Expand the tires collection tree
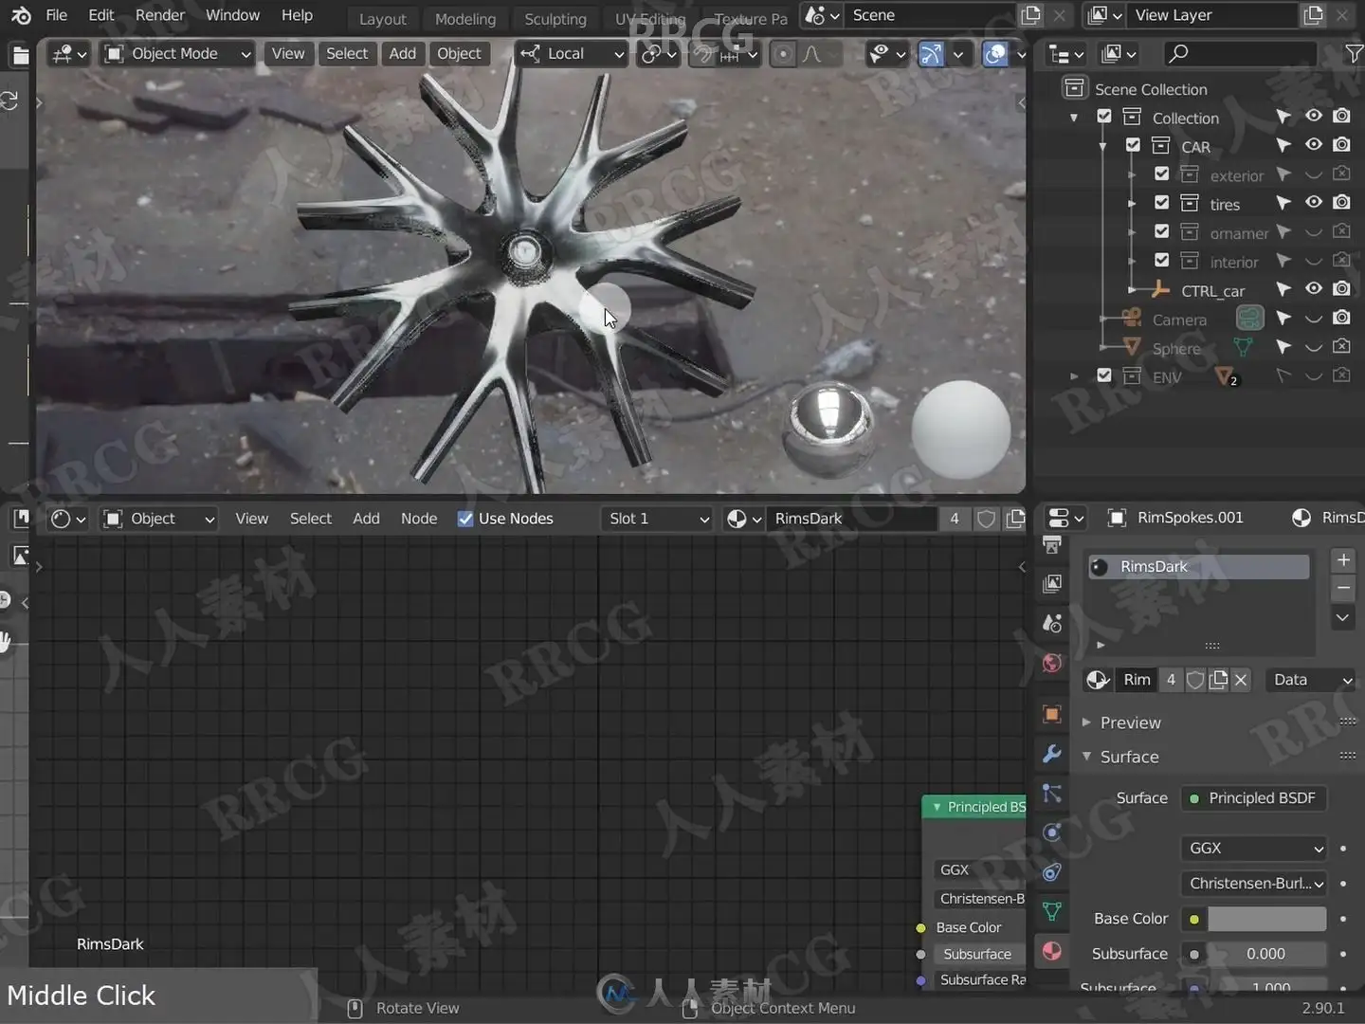Screen dimensions: 1365x1024 tap(1132, 204)
